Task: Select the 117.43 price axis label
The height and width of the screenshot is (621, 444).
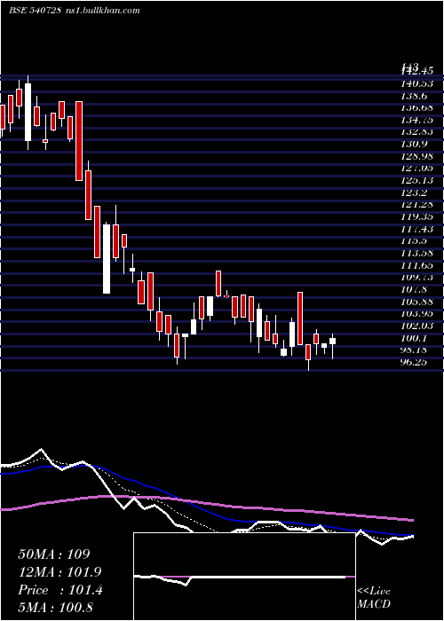Action: coord(416,229)
